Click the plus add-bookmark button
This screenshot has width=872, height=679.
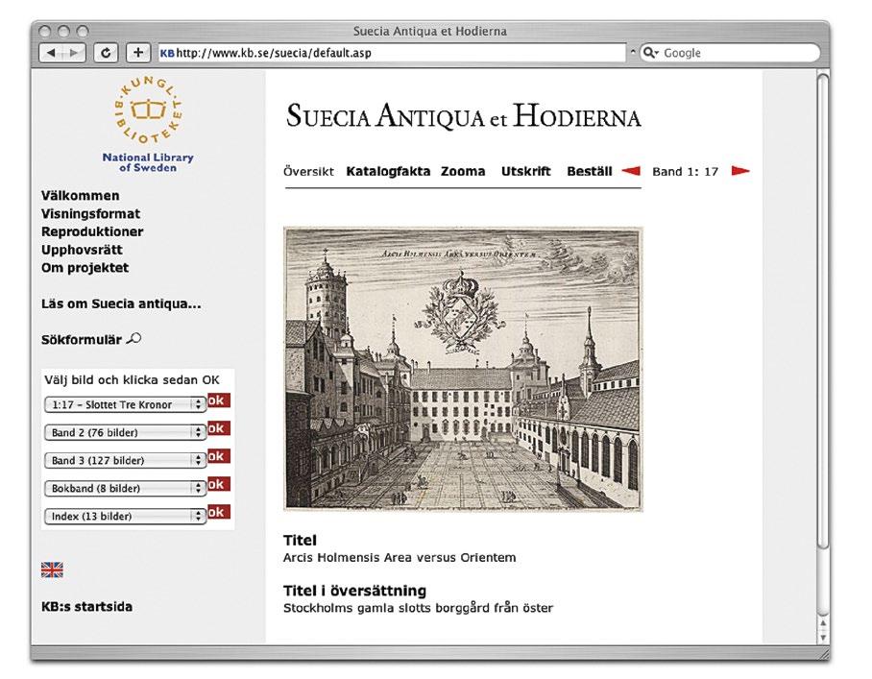[x=138, y=53]
